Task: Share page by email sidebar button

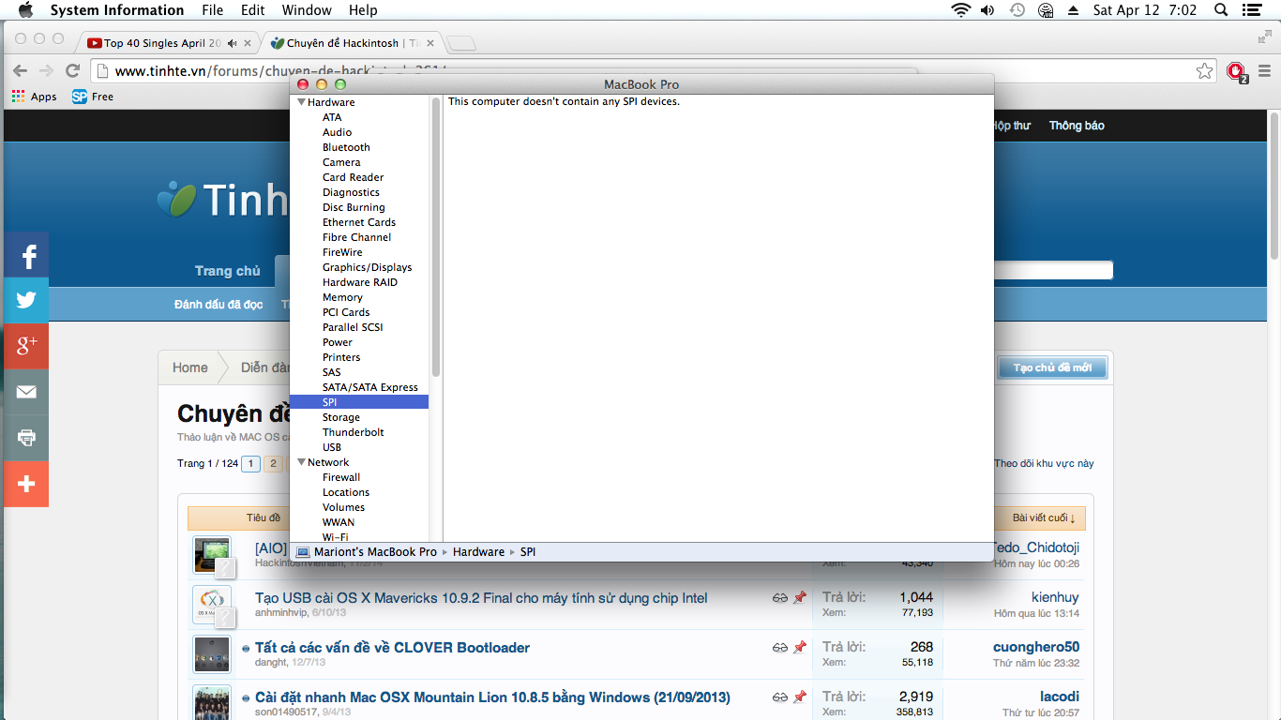Action: point(26,392)
